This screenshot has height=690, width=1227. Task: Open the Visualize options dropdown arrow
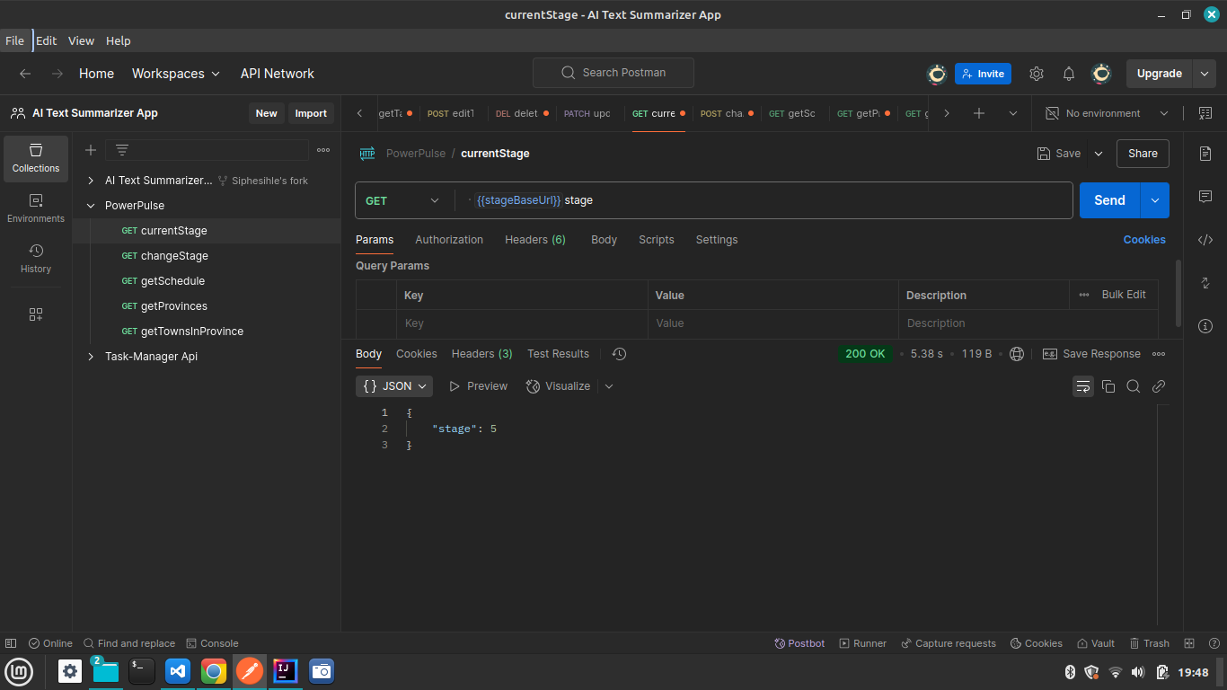point(609,386)
